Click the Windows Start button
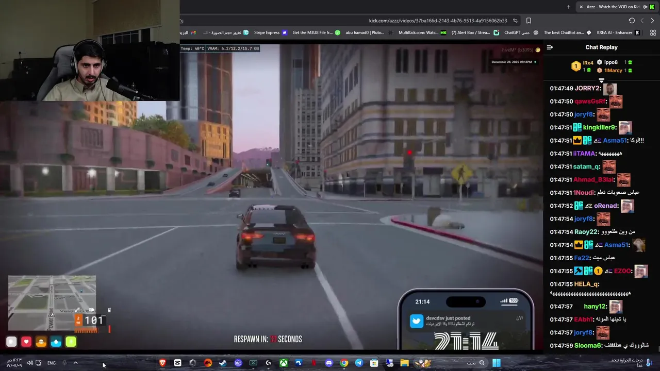The image size is (660, 371). [496, 363]
